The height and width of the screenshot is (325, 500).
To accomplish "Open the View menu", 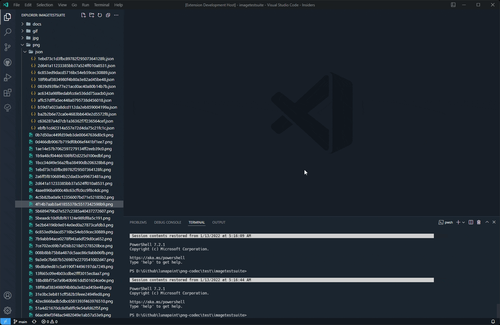I will [62, 5].
